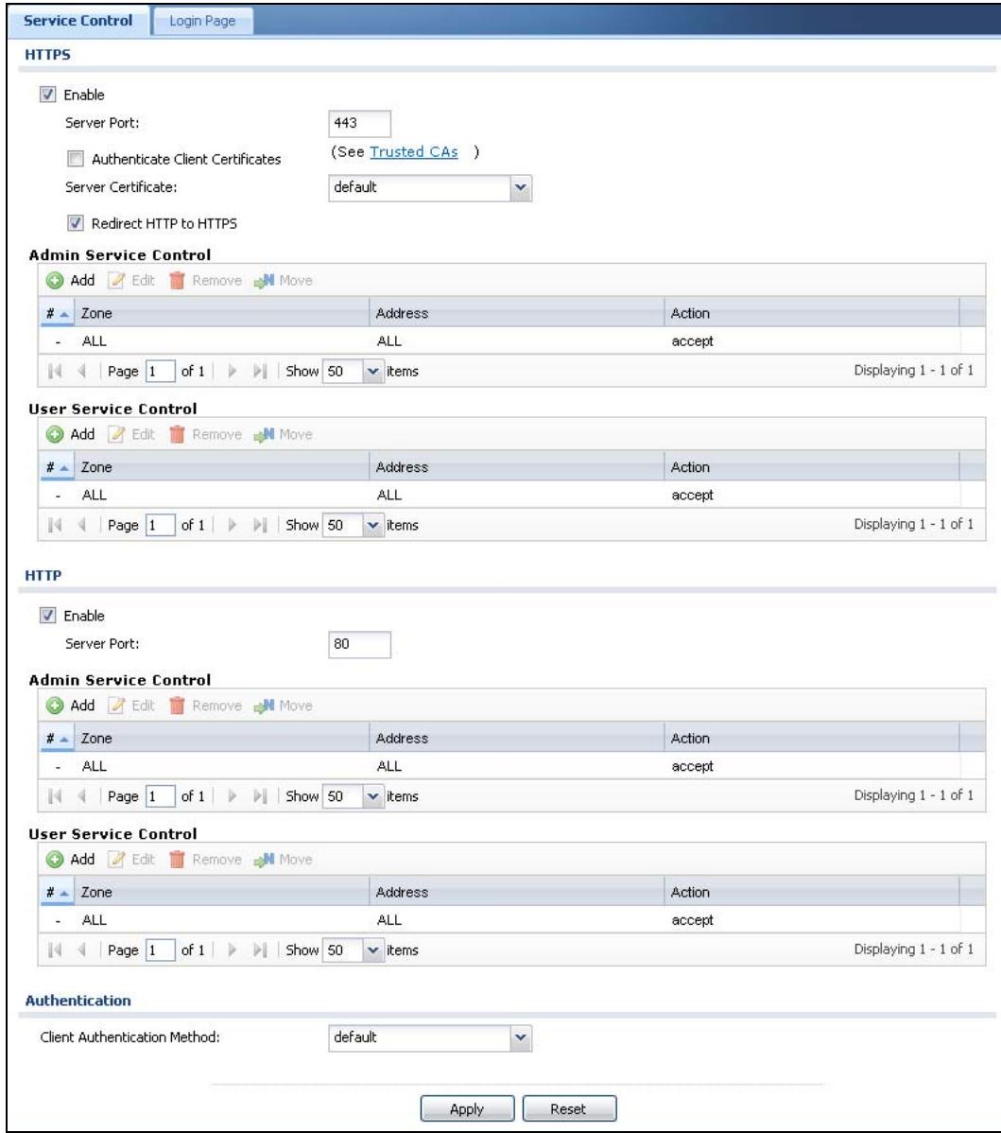Click Edit pencil icon in HTTPS User Service Control
The image size is (1001, 1133).
coord(116,434)
